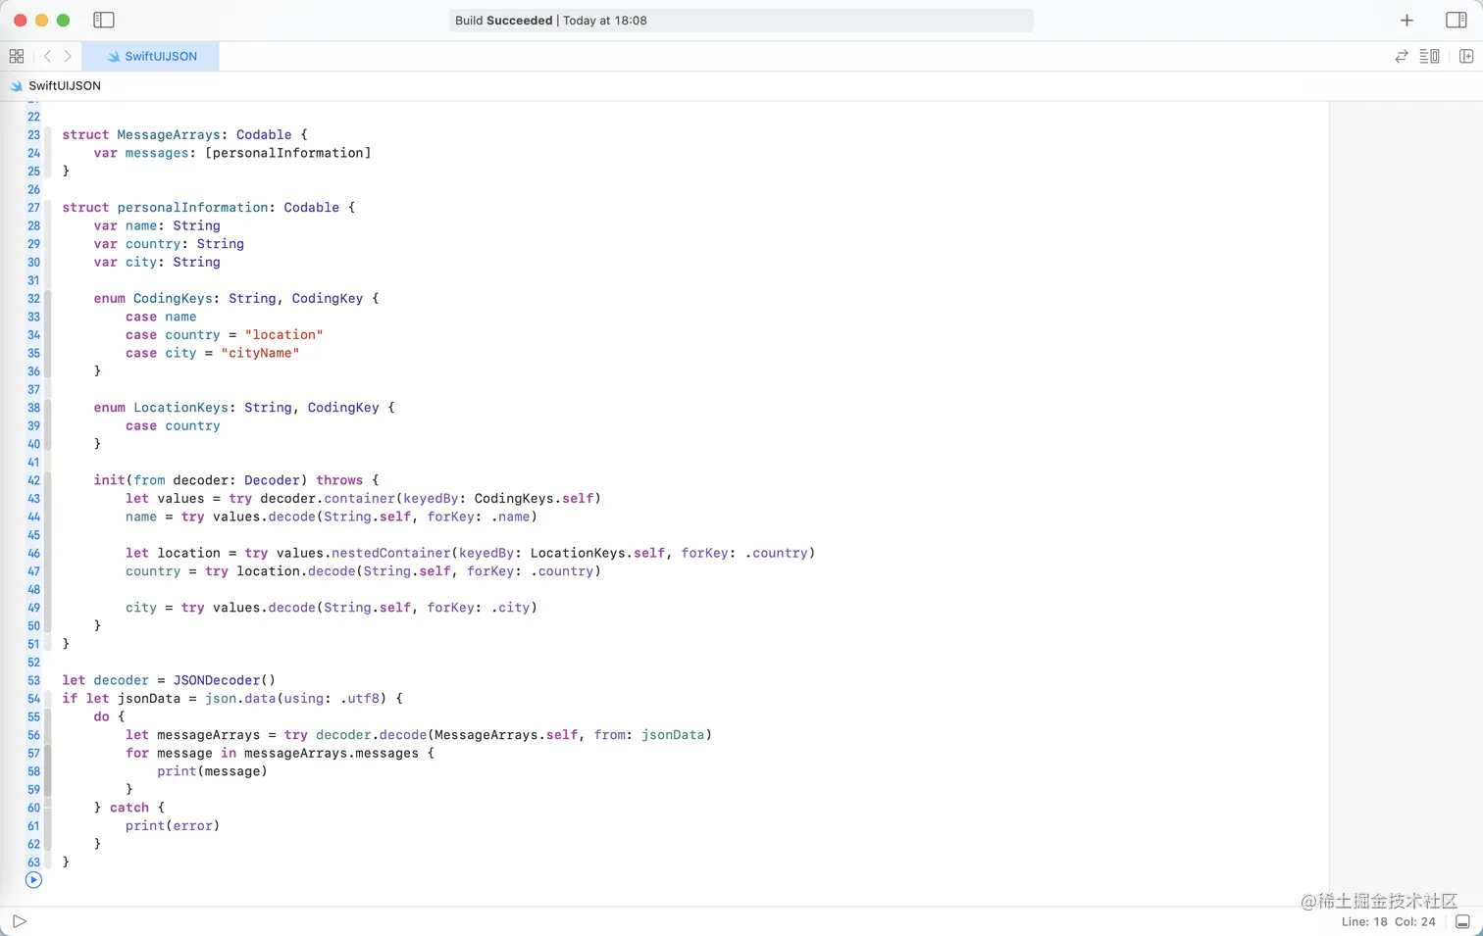Click the init(from decoder: Decoder) declaration

[x=200, y=480]
